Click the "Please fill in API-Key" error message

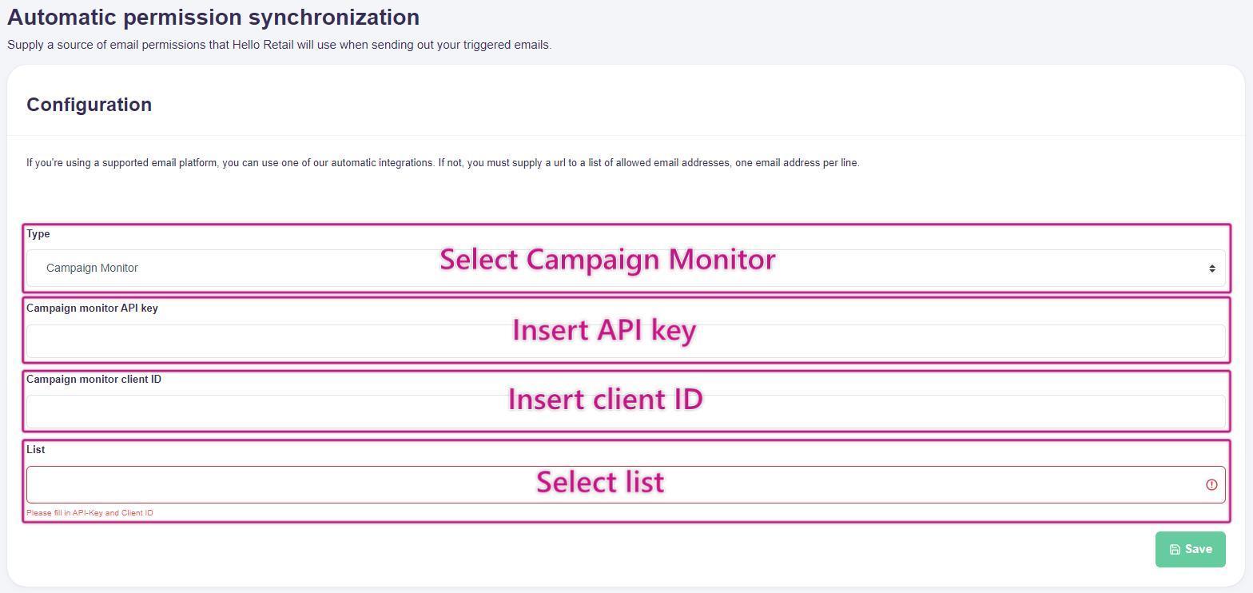89,513
